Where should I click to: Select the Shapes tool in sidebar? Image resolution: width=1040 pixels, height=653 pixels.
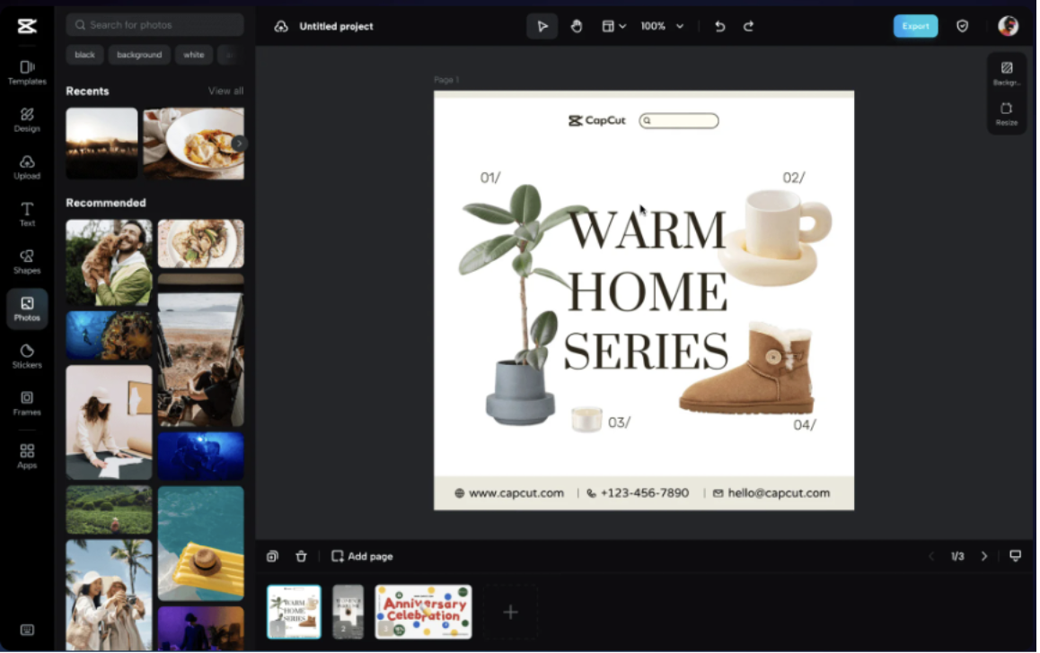coord(27,261)
